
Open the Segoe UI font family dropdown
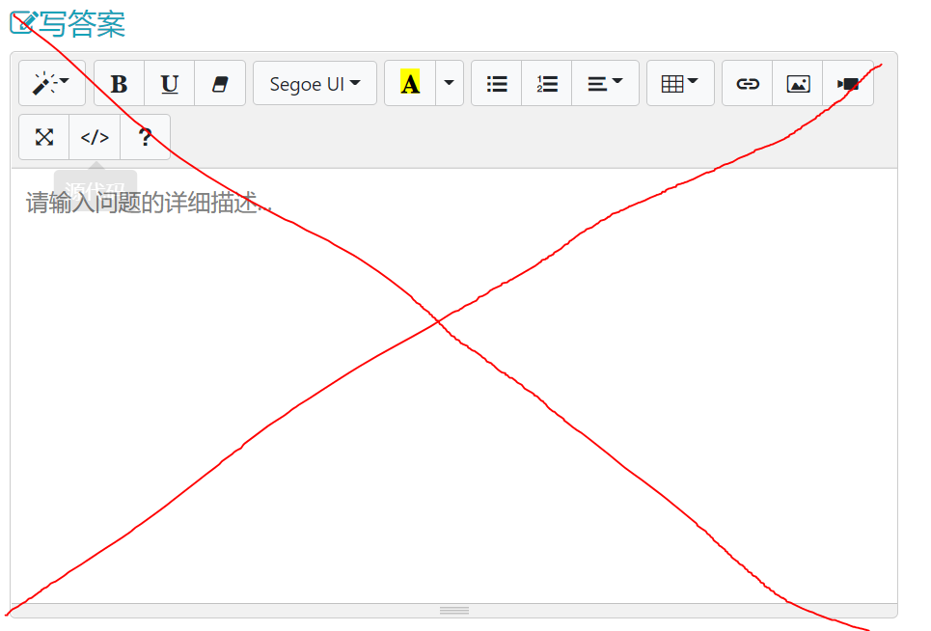click(315, 83)
